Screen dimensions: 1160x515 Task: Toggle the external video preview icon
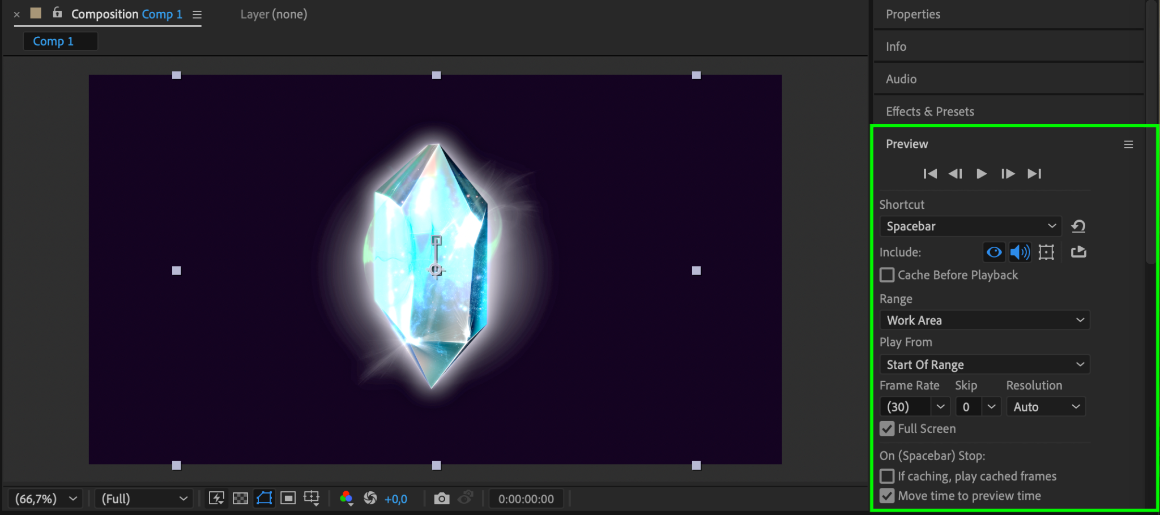(1078, 252)
